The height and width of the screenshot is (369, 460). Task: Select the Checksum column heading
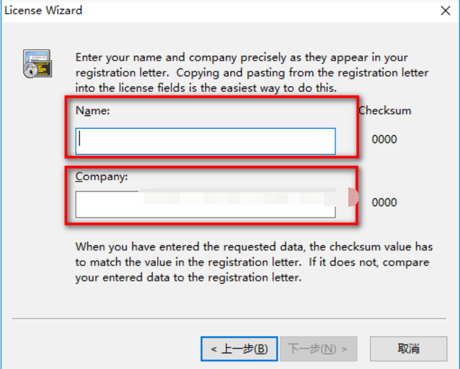385,111
